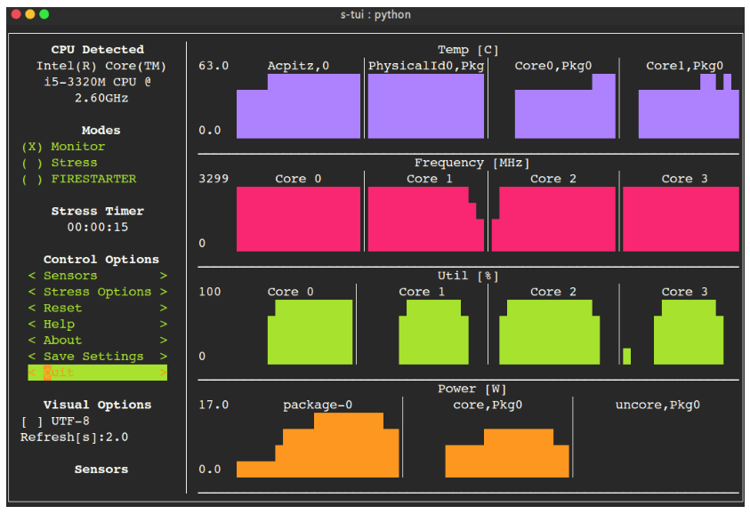Viewport: 750px width, 514px height.
Task: Expand the Save Settings entry
Action: 93,356
